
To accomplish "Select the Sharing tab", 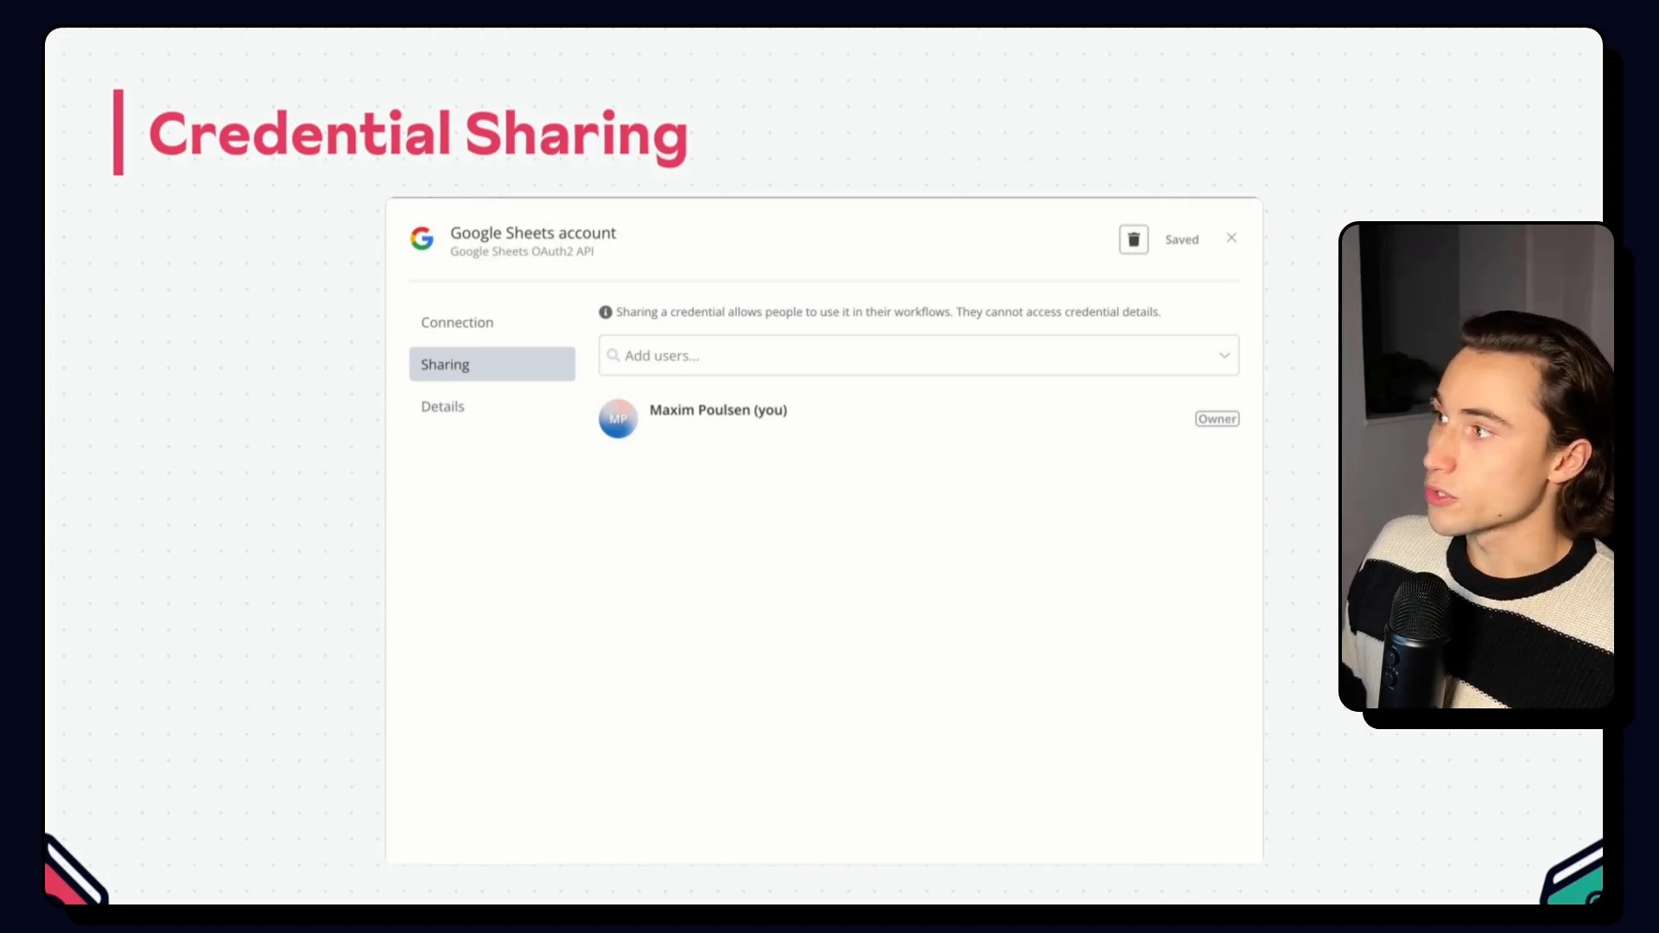I will (492, 365).
